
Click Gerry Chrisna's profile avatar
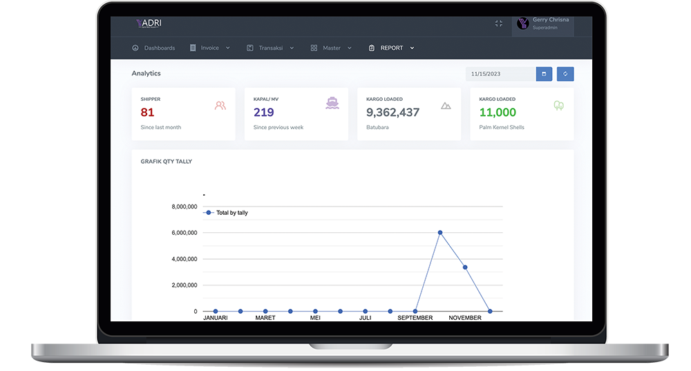tap(523, 24)
